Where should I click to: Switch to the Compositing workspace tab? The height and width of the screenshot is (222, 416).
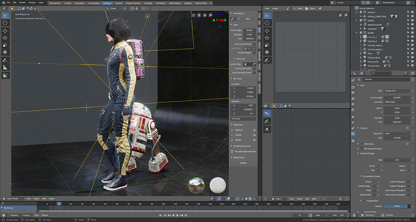(93, 3)
